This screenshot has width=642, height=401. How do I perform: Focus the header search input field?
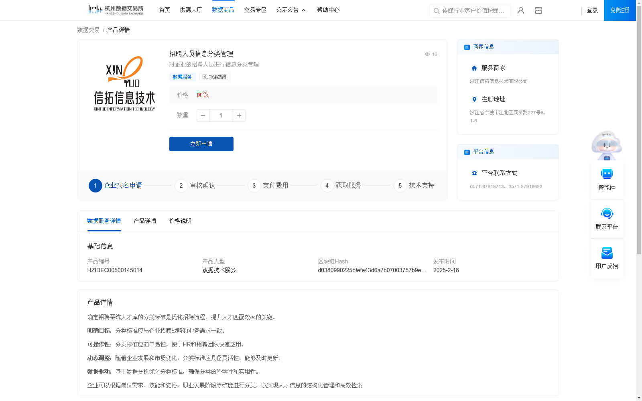[x=473, y=11]
